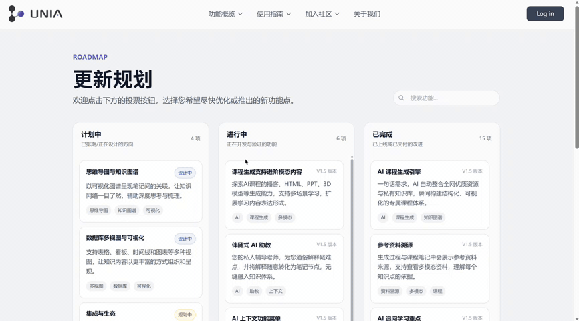Click the 规划中 badge on 集成与生态

coord(185,315)
